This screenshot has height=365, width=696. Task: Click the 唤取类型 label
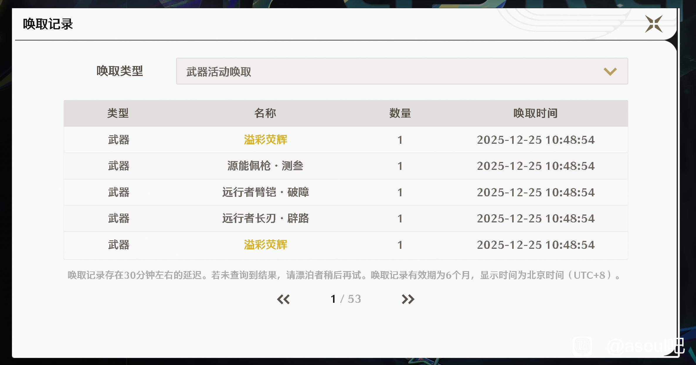click(120, 71)
